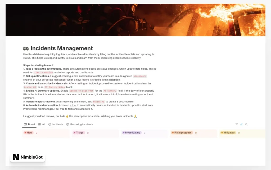Click the count next to Mitigated column

(x=239, y=133)
